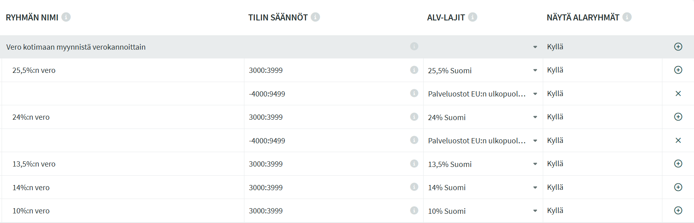Click the 14%:n vero group name
Viewport: 694px width, 223px height.
click(31, 188)
